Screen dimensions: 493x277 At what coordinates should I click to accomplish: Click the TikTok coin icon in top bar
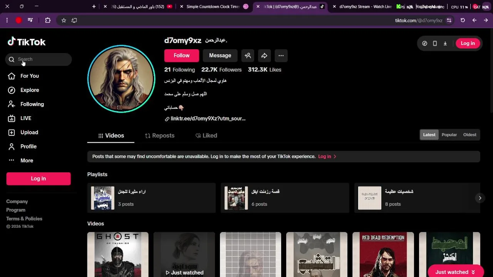tap(425, 43)
